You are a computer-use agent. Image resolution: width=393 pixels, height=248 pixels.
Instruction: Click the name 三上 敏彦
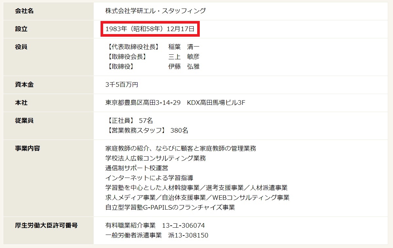pos(184,57)
